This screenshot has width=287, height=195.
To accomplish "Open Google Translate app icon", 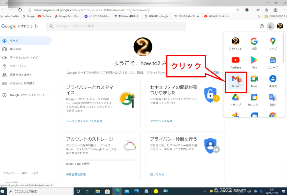I will 273,100.
